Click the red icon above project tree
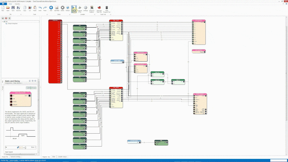 click(6, 18)
